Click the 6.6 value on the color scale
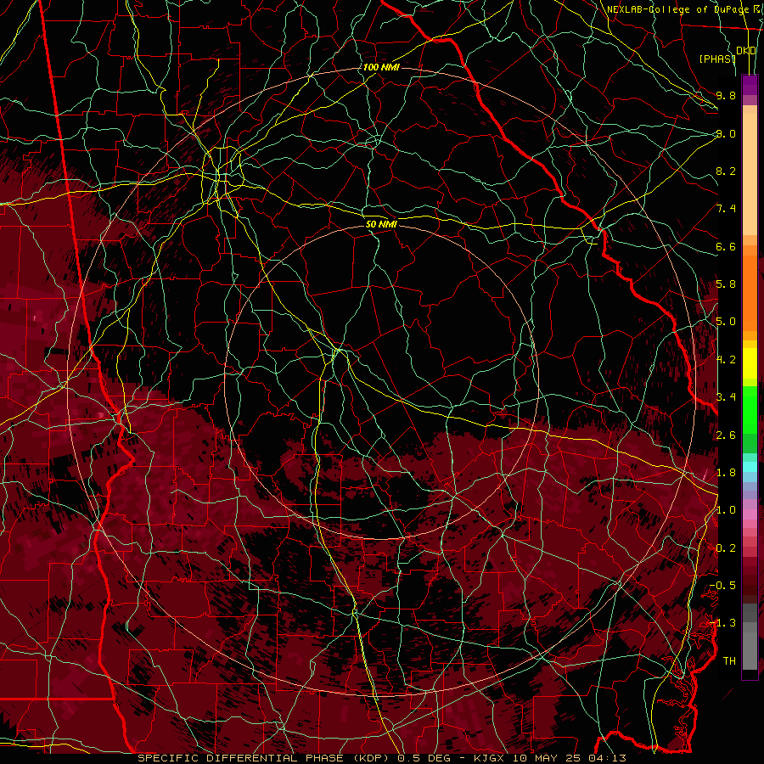Viewport: 764px width, 764px height. 726,246
